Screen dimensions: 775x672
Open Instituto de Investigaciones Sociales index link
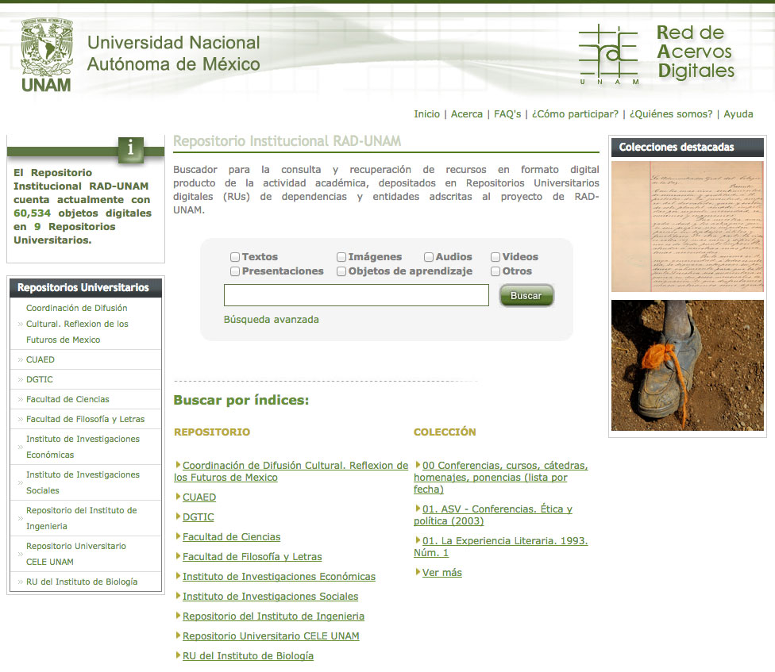[270, 596]
